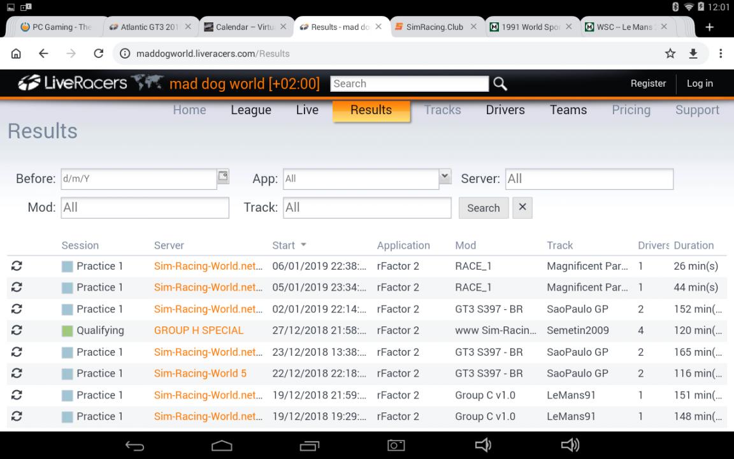Tap volume up speaker icon
Viewport: 734px width, 459px height.
(570, 445)
